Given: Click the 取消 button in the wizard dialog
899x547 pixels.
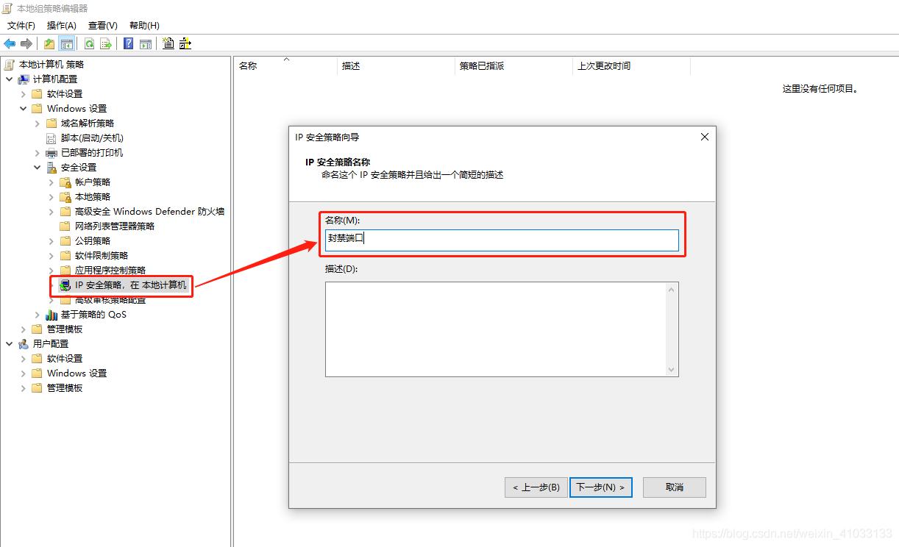Looking at the screenshot, I should click(673, 487).
